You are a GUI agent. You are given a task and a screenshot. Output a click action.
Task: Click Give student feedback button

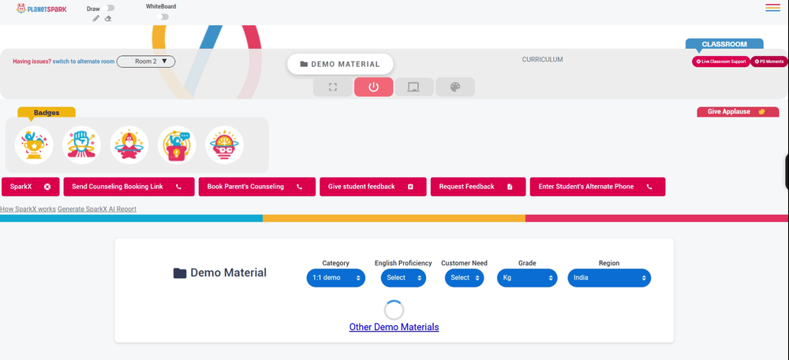coord(373,186)
